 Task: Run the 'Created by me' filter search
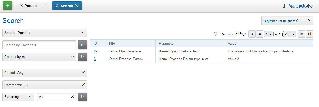[82, 57]
